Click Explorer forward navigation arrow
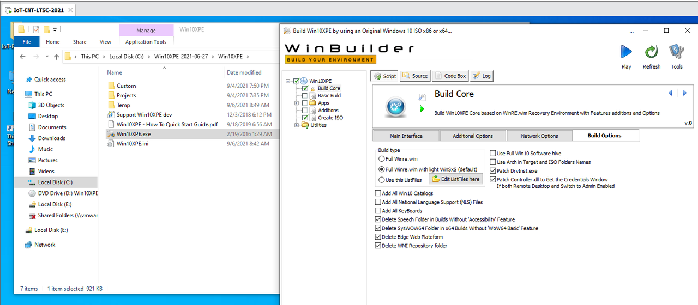The image size is (698, 305). pyautogui.click(x=35, y=56)
